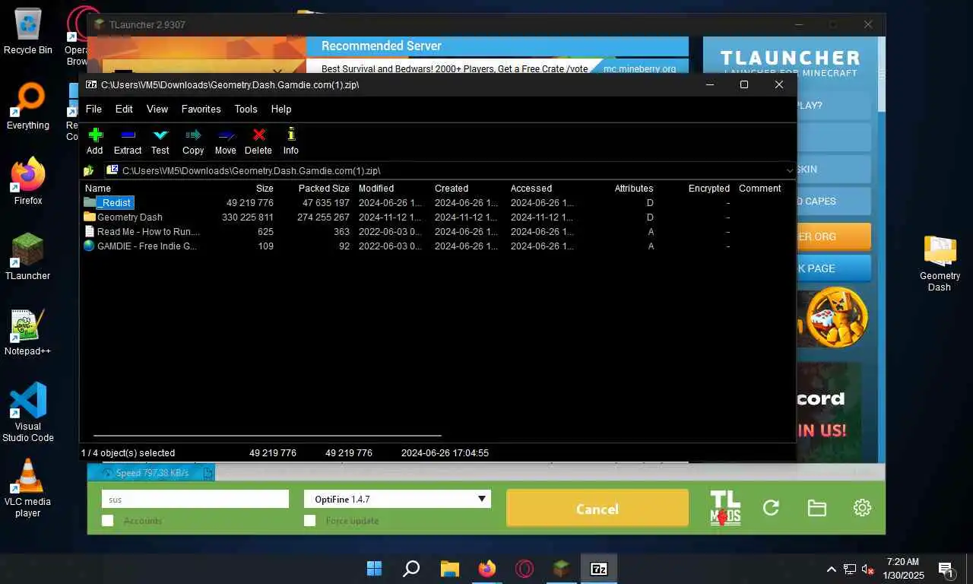The width and height of the screenshot is (973, 584).
Task: Open the TLauncher game folder icon
Action: (x=817, y=508)
